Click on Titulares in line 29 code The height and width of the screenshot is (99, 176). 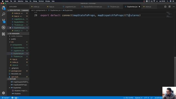(133, 15)
